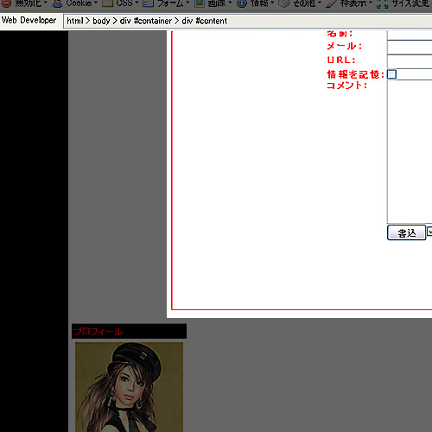Click the profile avatar image

[129, 387]
